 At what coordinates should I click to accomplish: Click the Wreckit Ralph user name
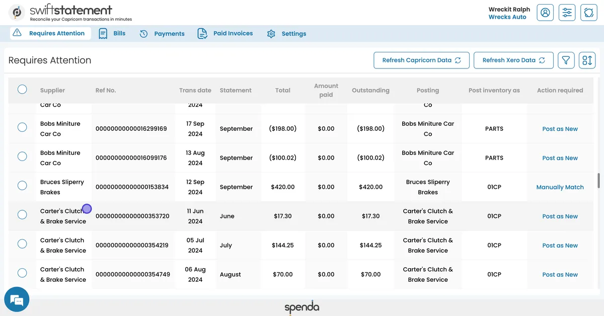(509, 10)
